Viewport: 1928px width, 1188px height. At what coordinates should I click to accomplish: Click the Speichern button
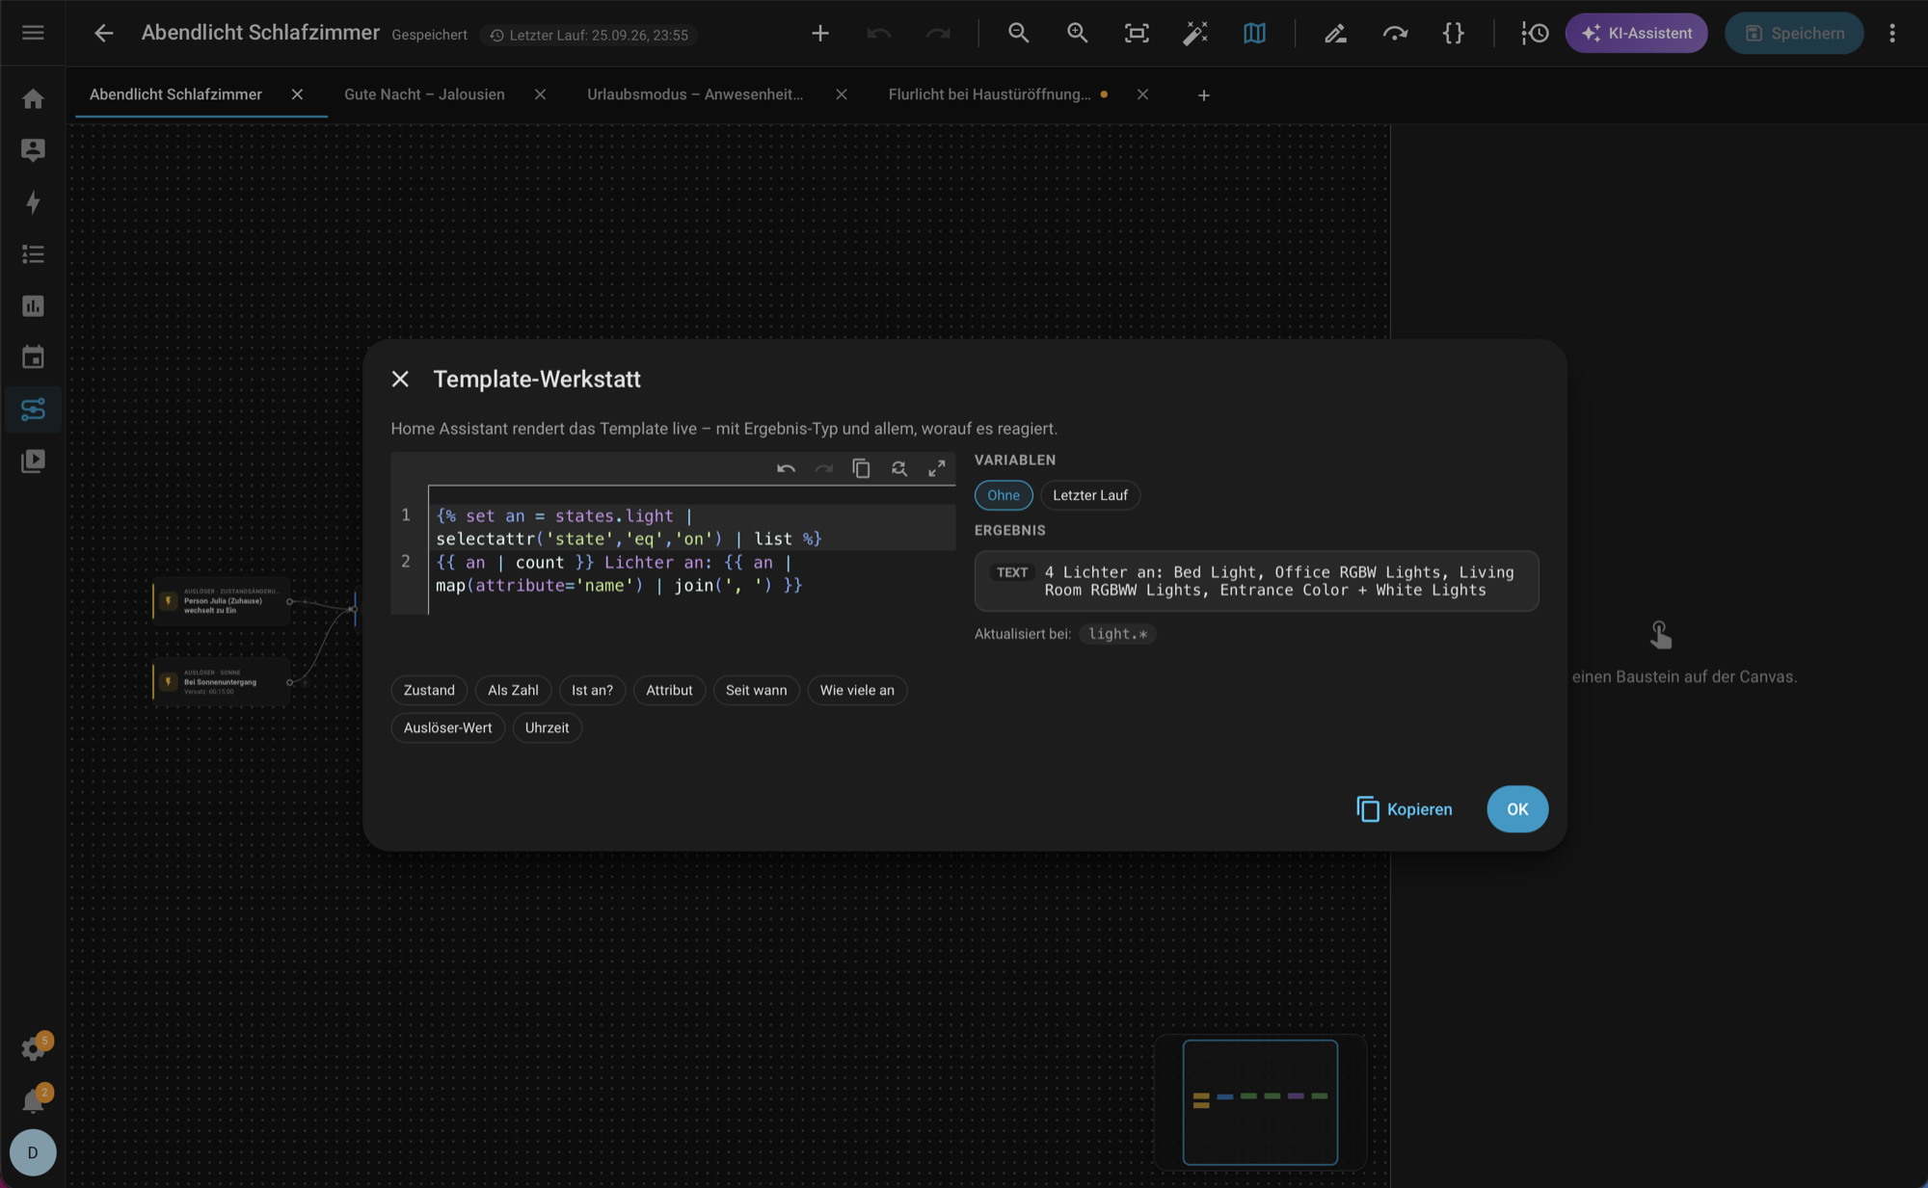click(1794, 33)
